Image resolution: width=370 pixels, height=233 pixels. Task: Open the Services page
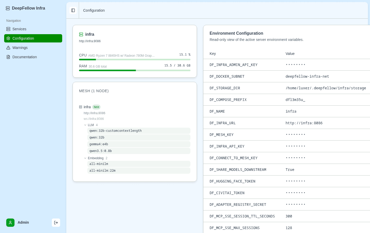pos(33,29)
